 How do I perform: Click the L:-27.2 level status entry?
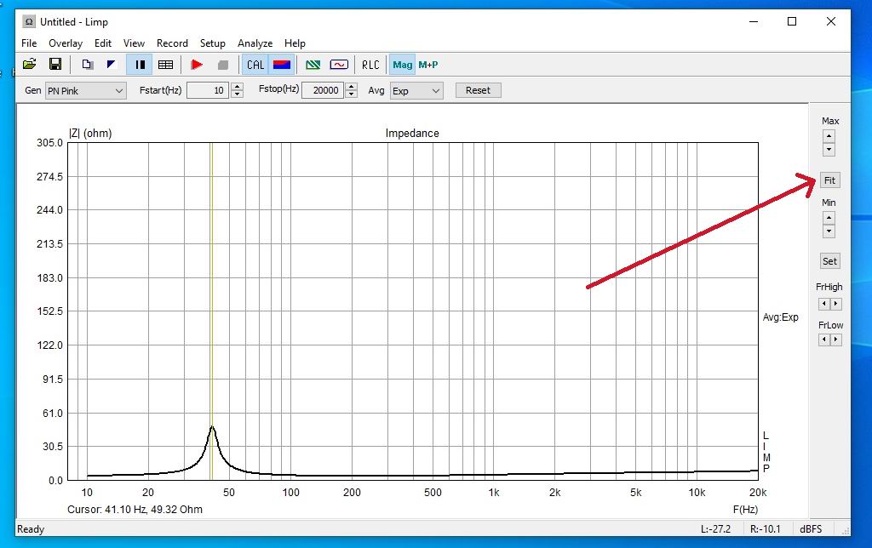715,529
